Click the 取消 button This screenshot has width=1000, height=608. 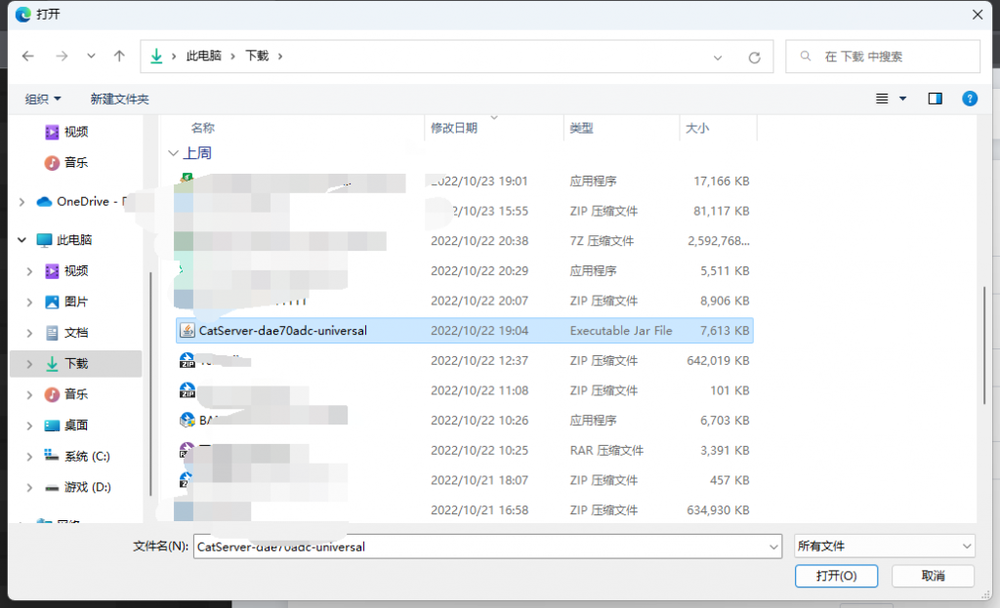pyautogui.click(x=933, y=576)
